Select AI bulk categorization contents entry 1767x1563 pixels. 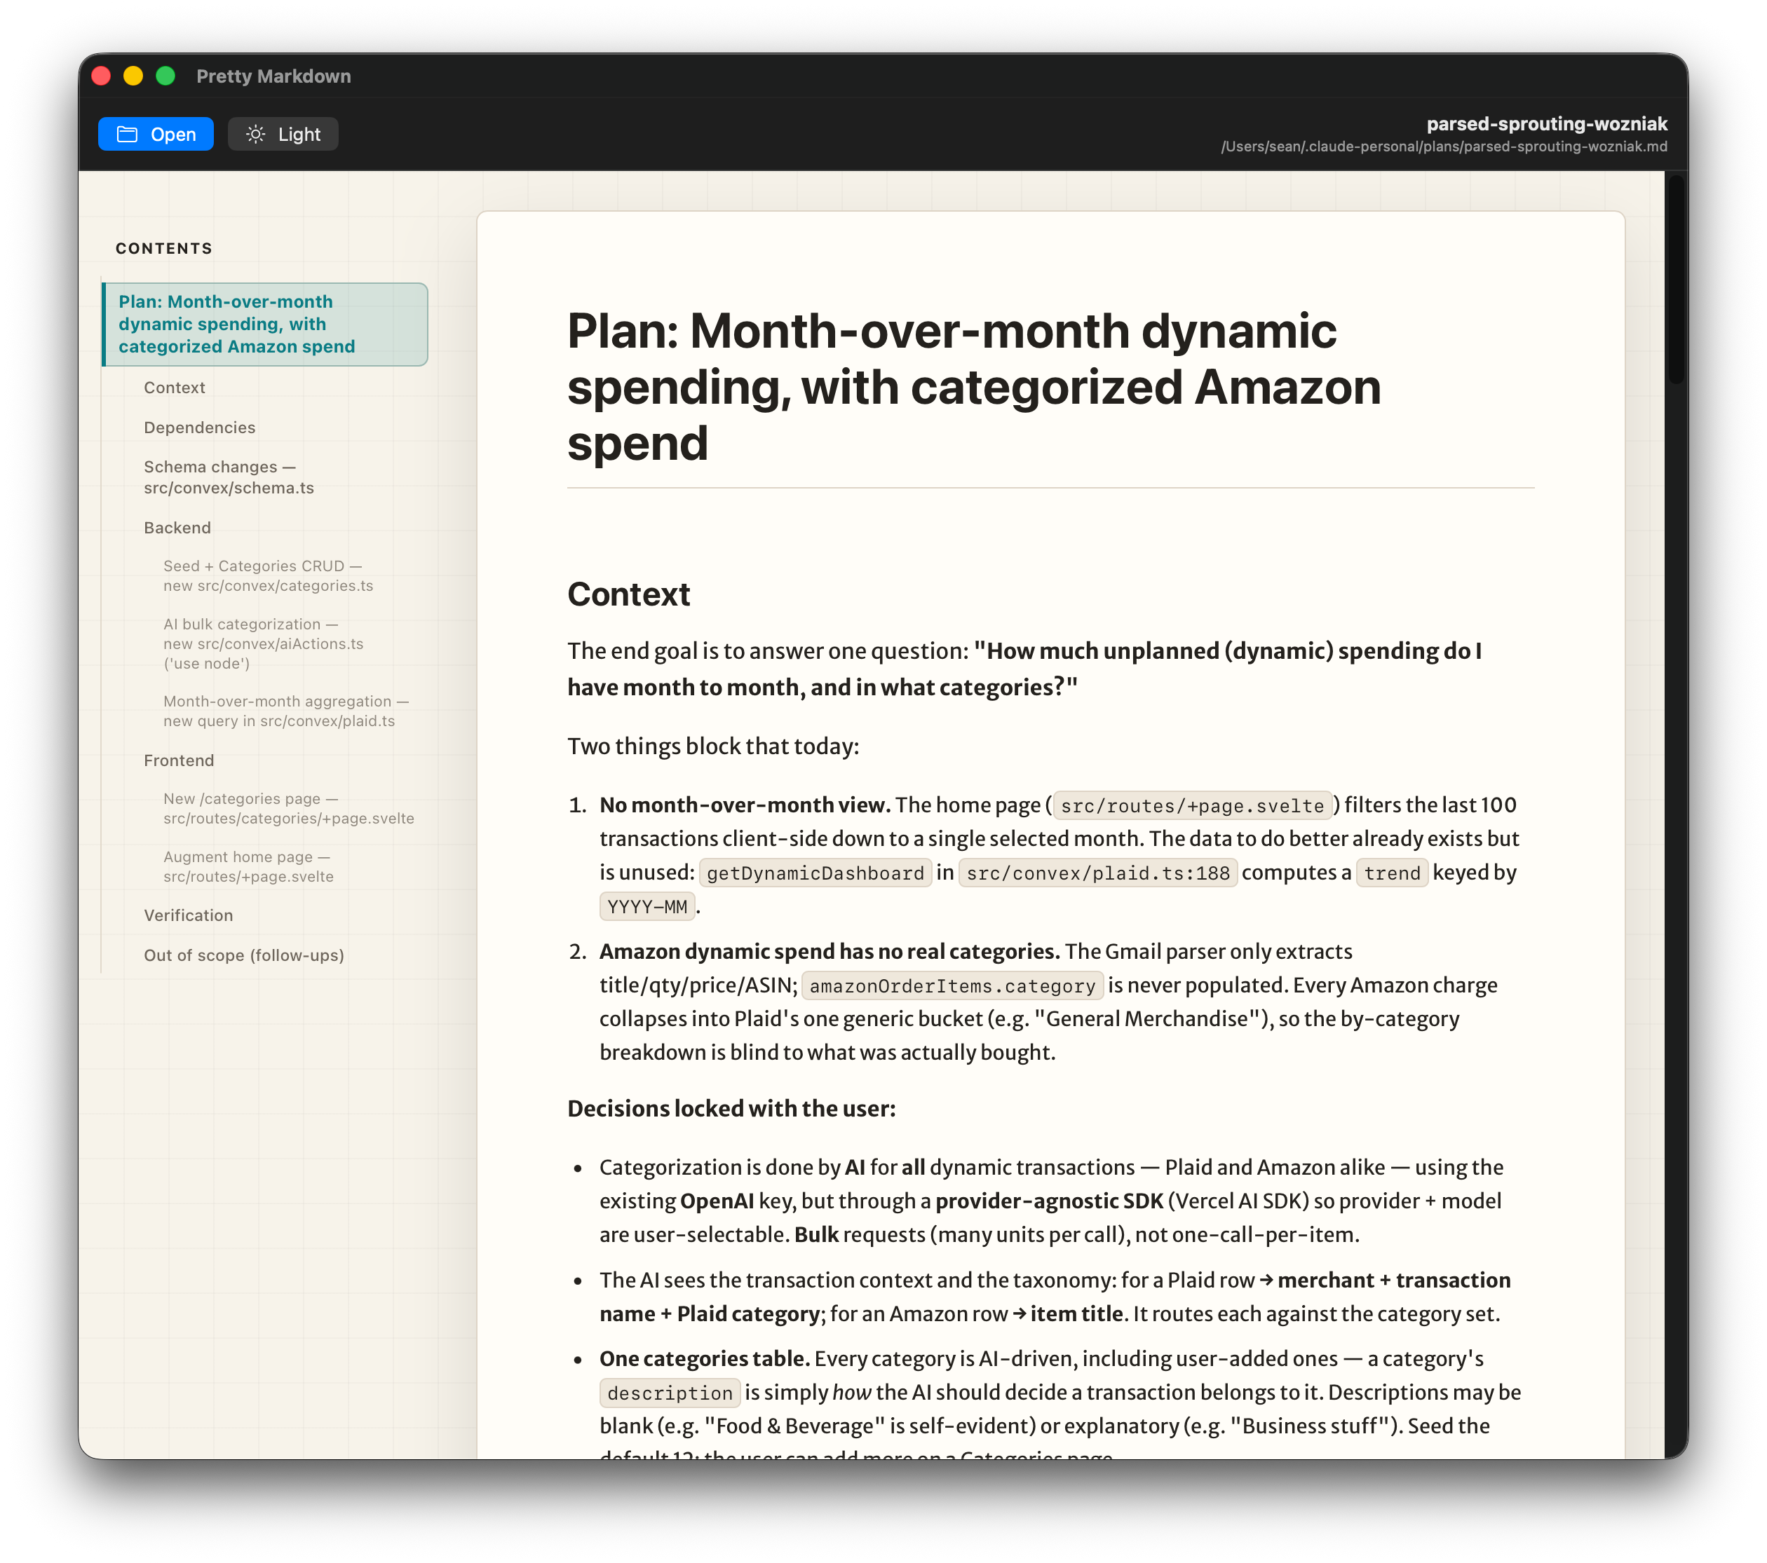[264, 643]
